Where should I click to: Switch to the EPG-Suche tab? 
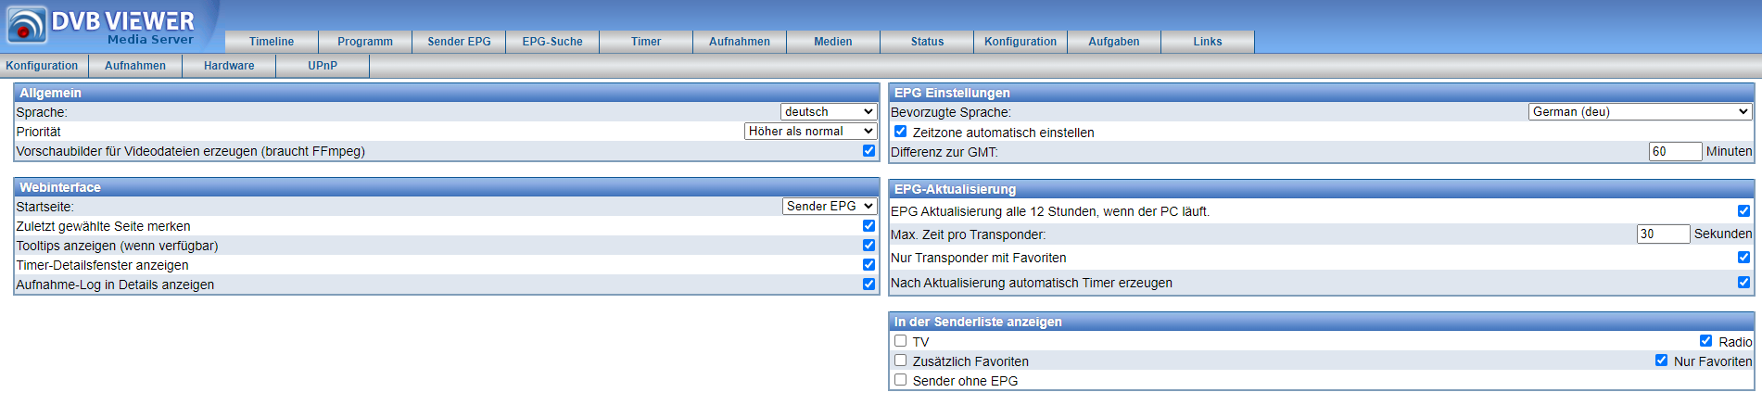[552, 42]
